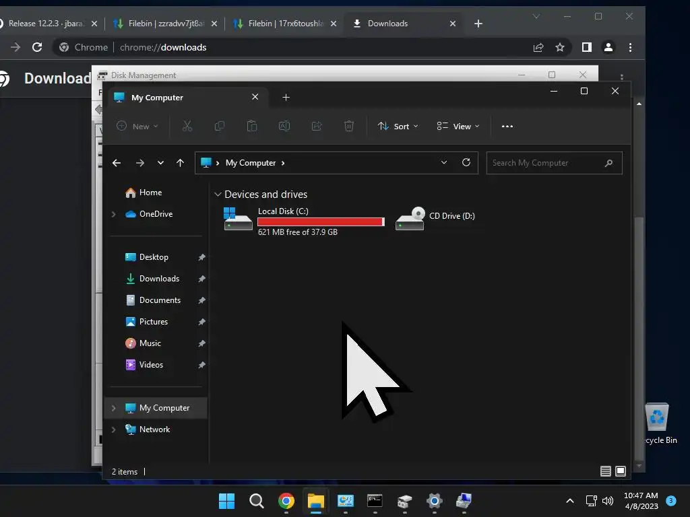Close the Filebin zzradvv7jt8a tab
This screenshot has height=517, width=690.
pyautogui.click(x=214, y=24)
